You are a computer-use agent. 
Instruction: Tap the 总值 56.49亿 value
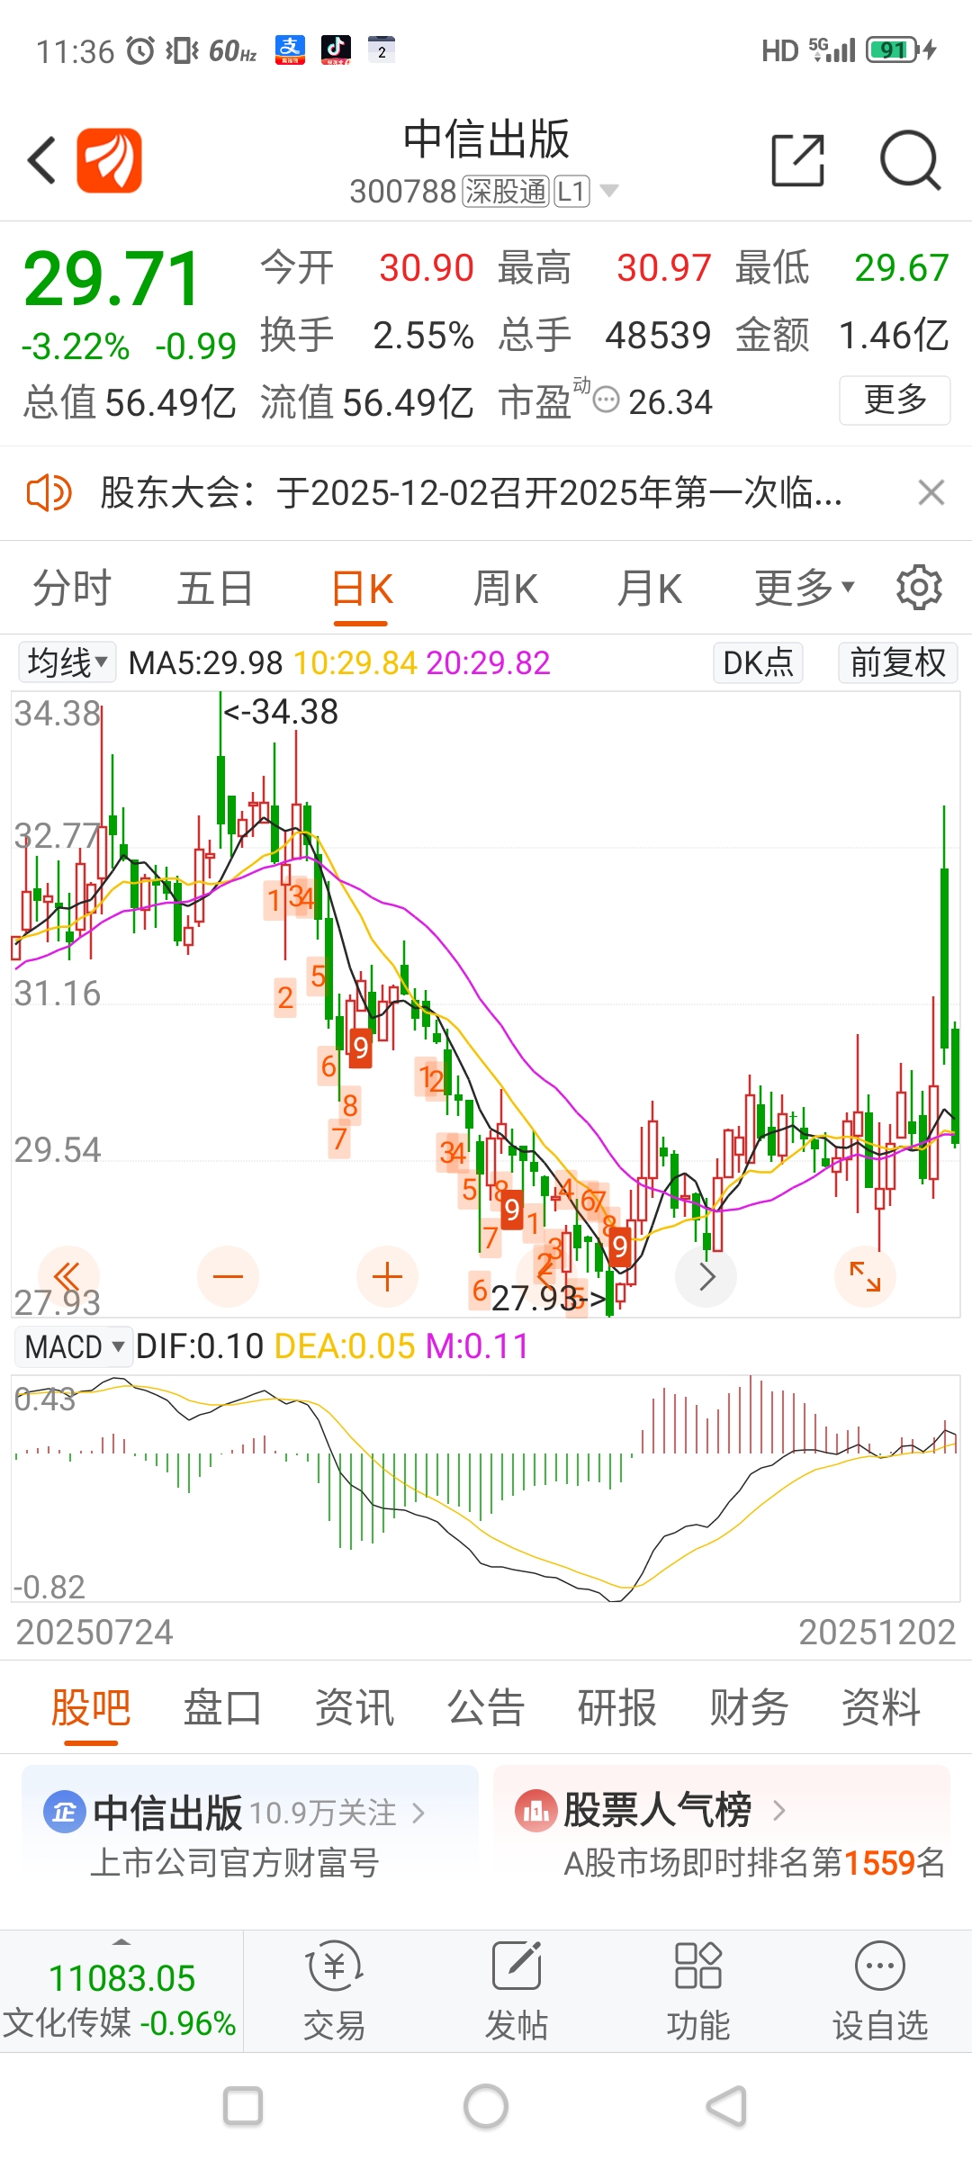click(x=130, y=402)
